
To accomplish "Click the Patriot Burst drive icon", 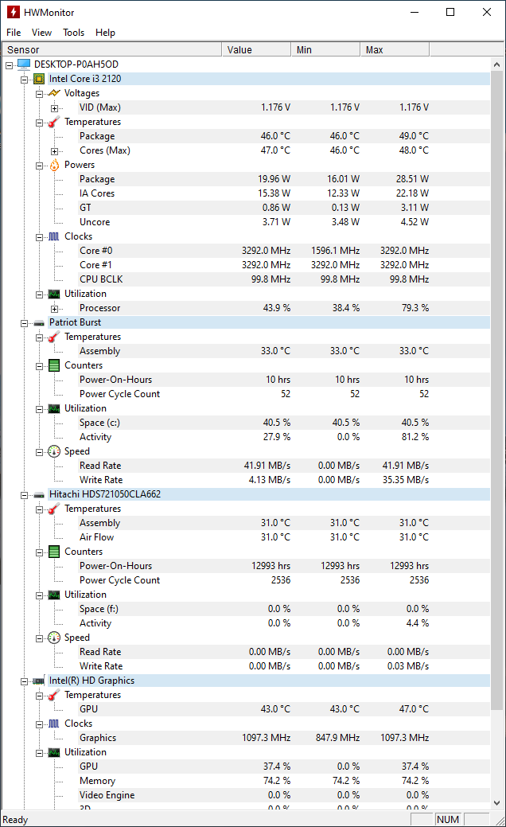I will pos(39,322).
